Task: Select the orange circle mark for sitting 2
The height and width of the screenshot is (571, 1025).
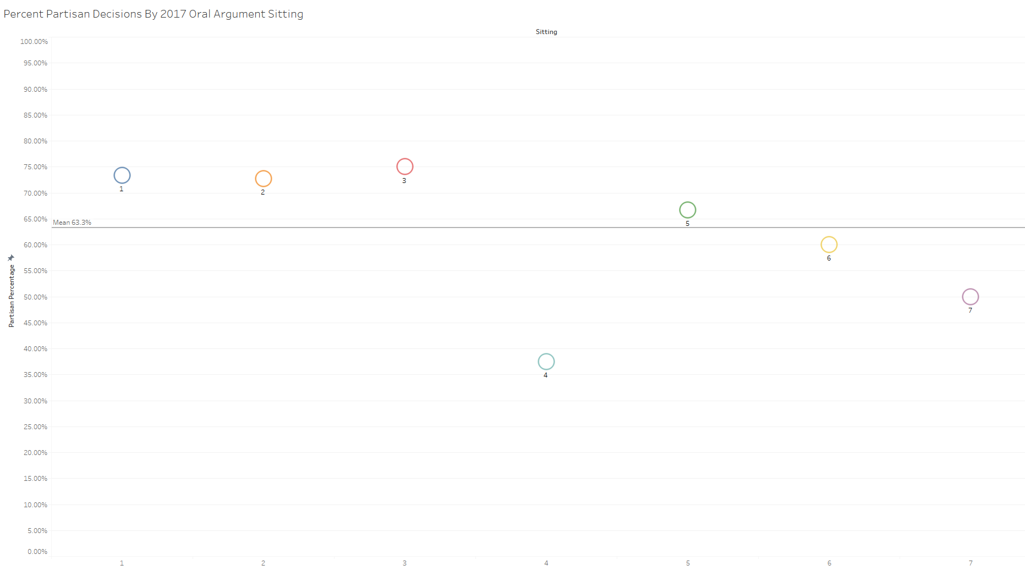Action: coord(264,179)
